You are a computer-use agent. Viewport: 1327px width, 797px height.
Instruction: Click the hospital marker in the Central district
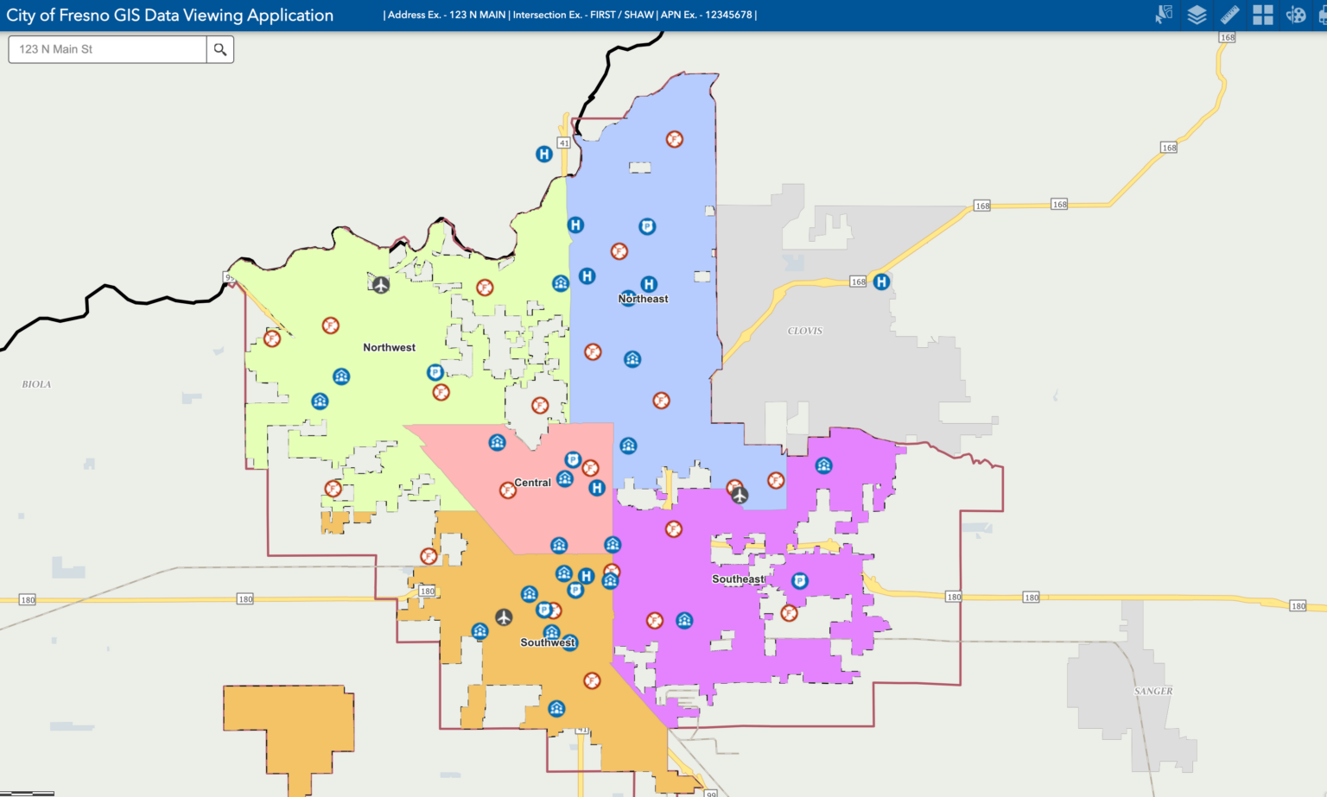[x=597, y=490]
